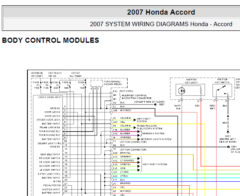Image resolution: width=240 pixels, height=196 pixels.
Task: Click the "BRN/YEL" wire color label
Action: pyautogui.click(x=125, y=153)
